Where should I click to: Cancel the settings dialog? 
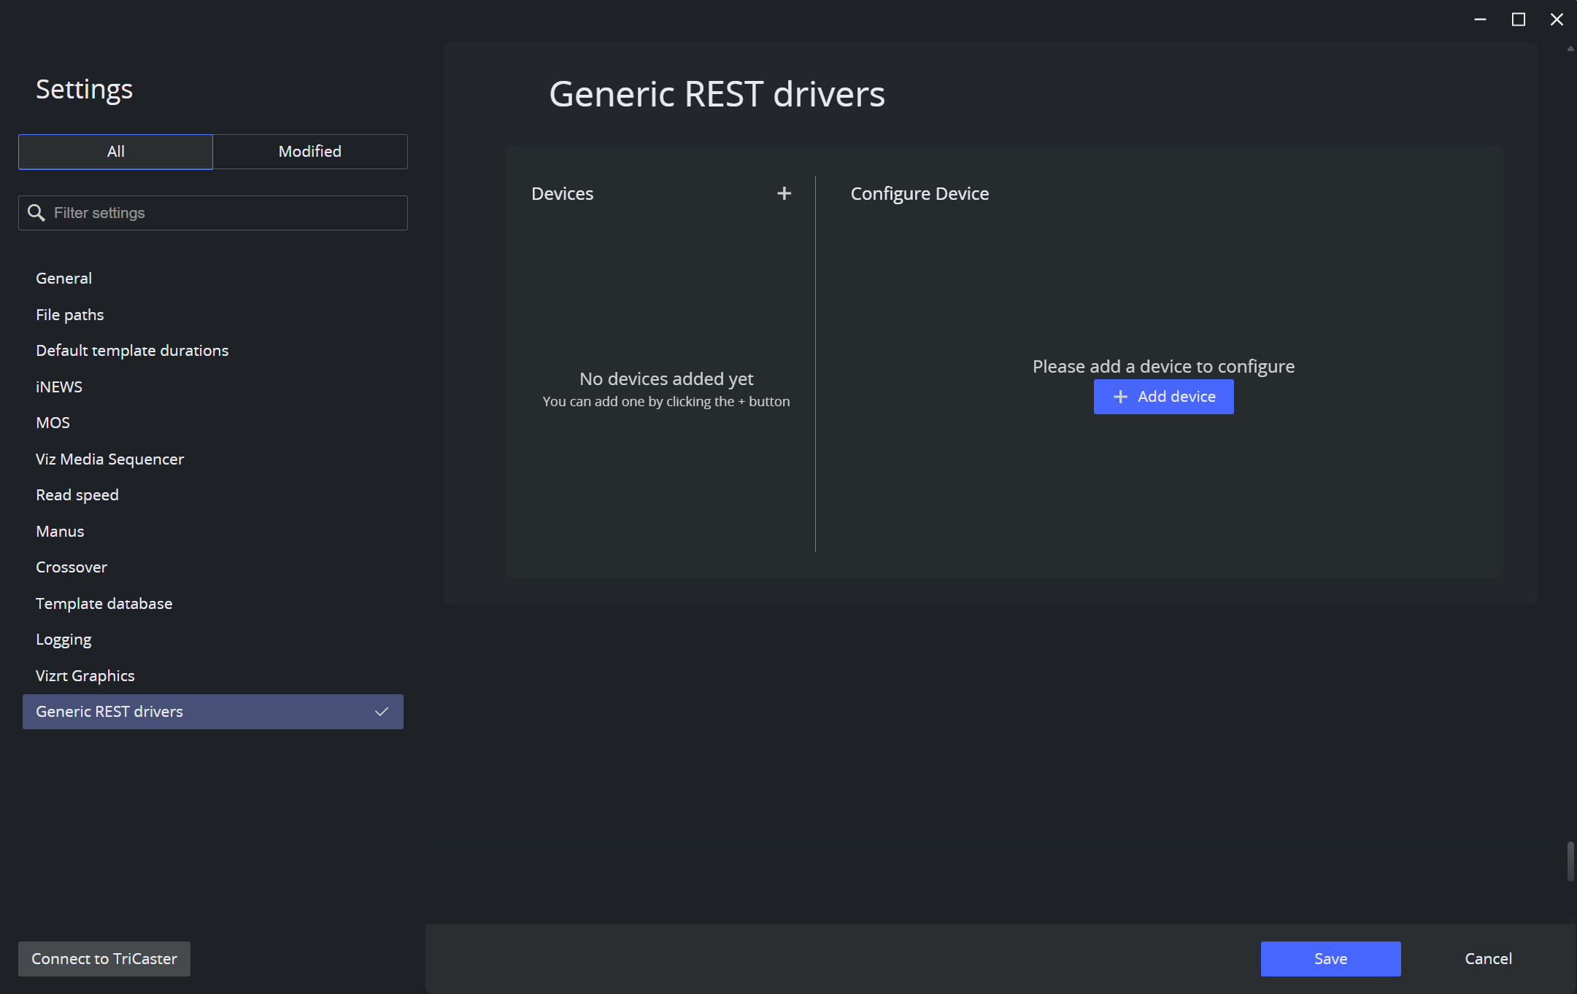click(1488, 959)
